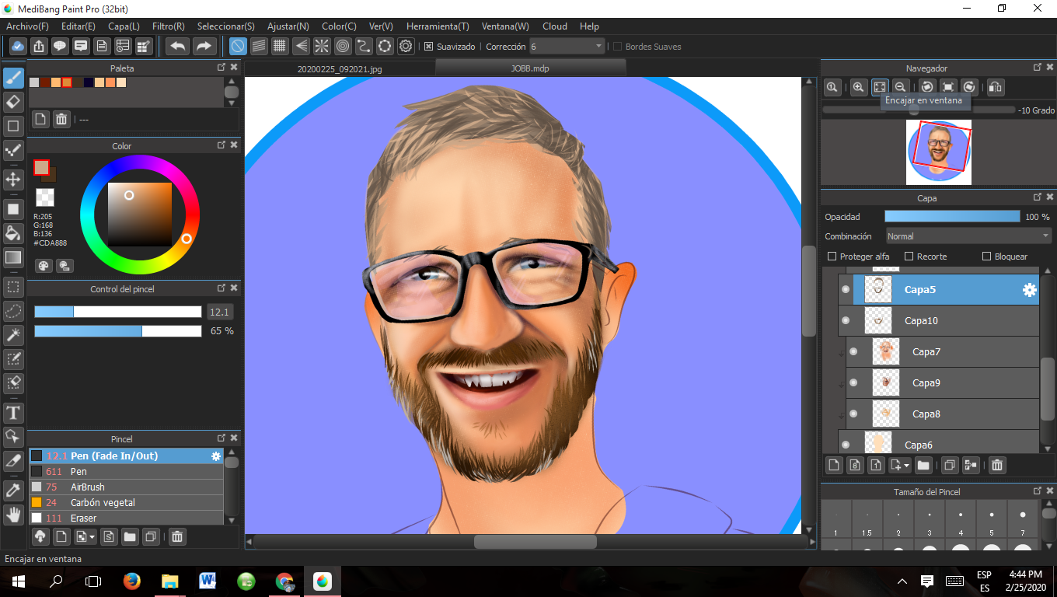1057x597 pixels.
Task: Click the brush size slider showing 12.1
Action: 117,312
